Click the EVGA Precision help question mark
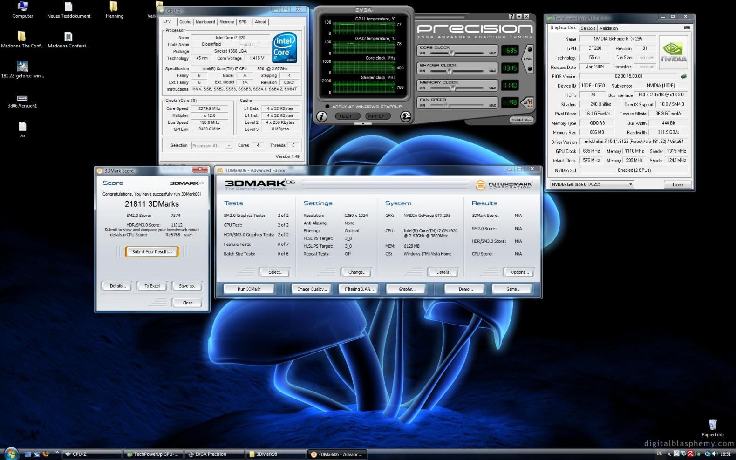This screenshot has width=736, height=460. pos(512,16)
